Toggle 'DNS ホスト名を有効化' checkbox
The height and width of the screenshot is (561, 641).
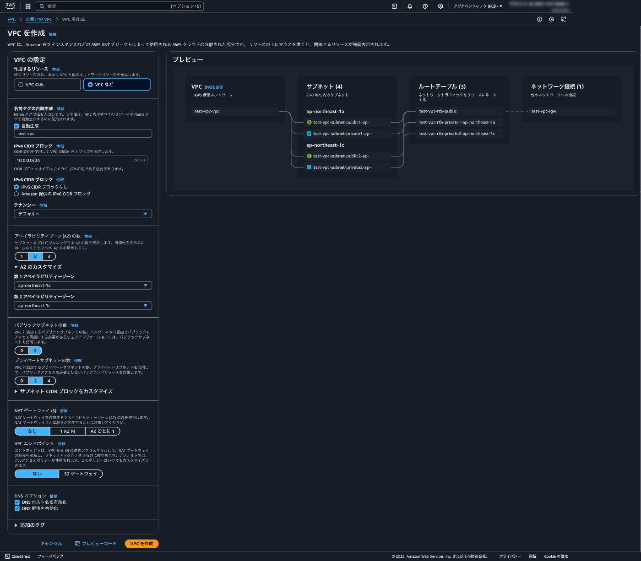[x=17, y=502]
